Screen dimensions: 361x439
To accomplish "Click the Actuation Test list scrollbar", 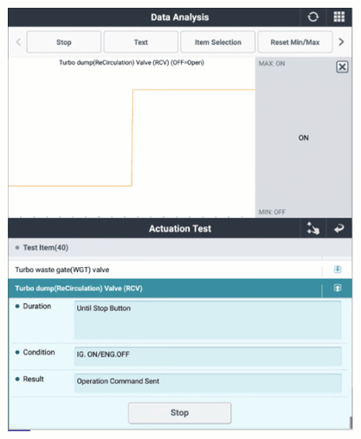I will click(351, 423).
